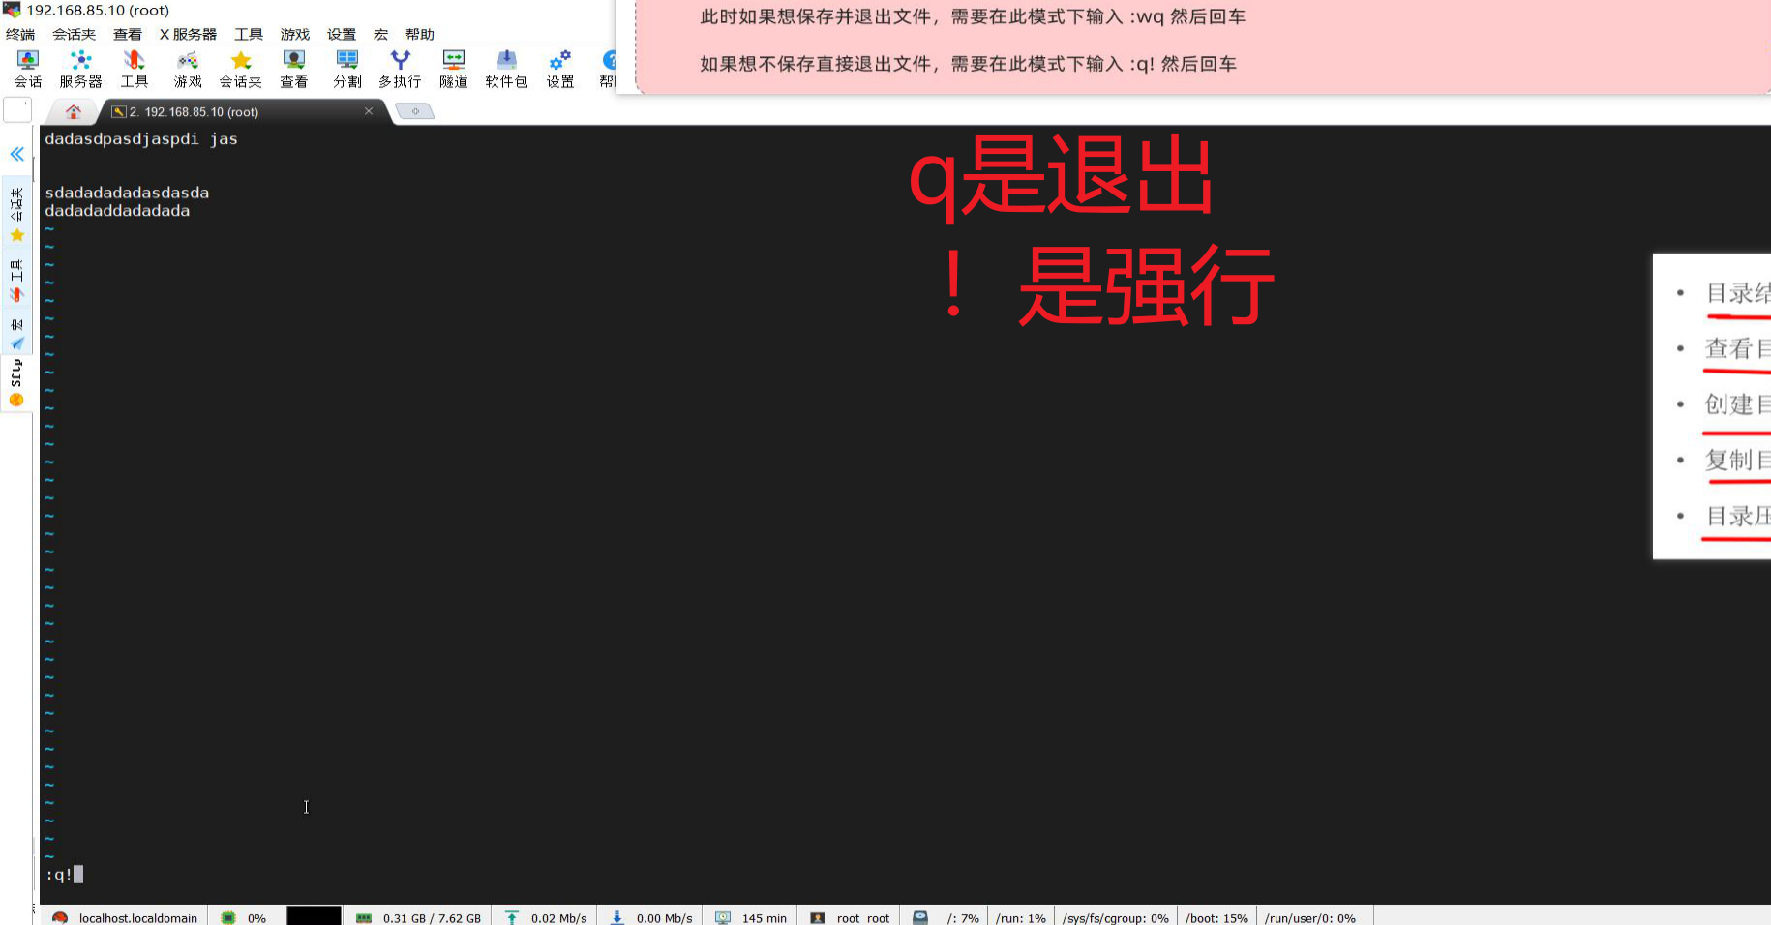Click the terminal line 'sdadadadadasdasda'
The height and width of the screenshot is (925, 1771).
tap(127, 193)
